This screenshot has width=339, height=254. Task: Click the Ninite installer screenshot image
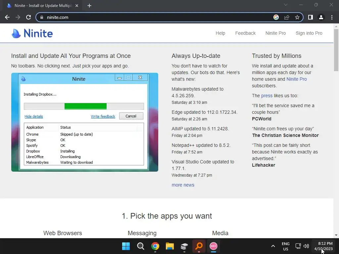tap(85, 122)
